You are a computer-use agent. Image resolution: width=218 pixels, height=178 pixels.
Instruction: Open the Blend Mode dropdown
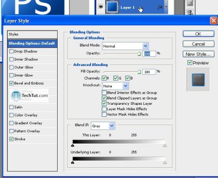point(125,46)
